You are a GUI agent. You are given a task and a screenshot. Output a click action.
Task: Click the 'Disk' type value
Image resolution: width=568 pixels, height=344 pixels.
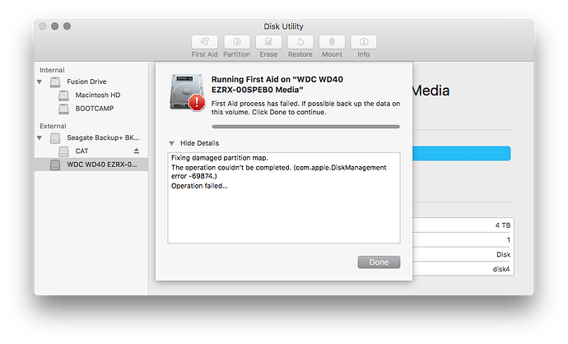click(504, 254)
